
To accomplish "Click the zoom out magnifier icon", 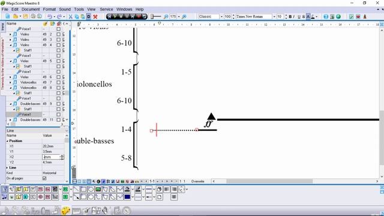I will (x=166, y=16).
